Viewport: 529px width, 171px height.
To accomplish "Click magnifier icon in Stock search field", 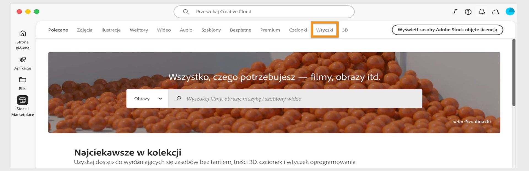I will (179, 98).
